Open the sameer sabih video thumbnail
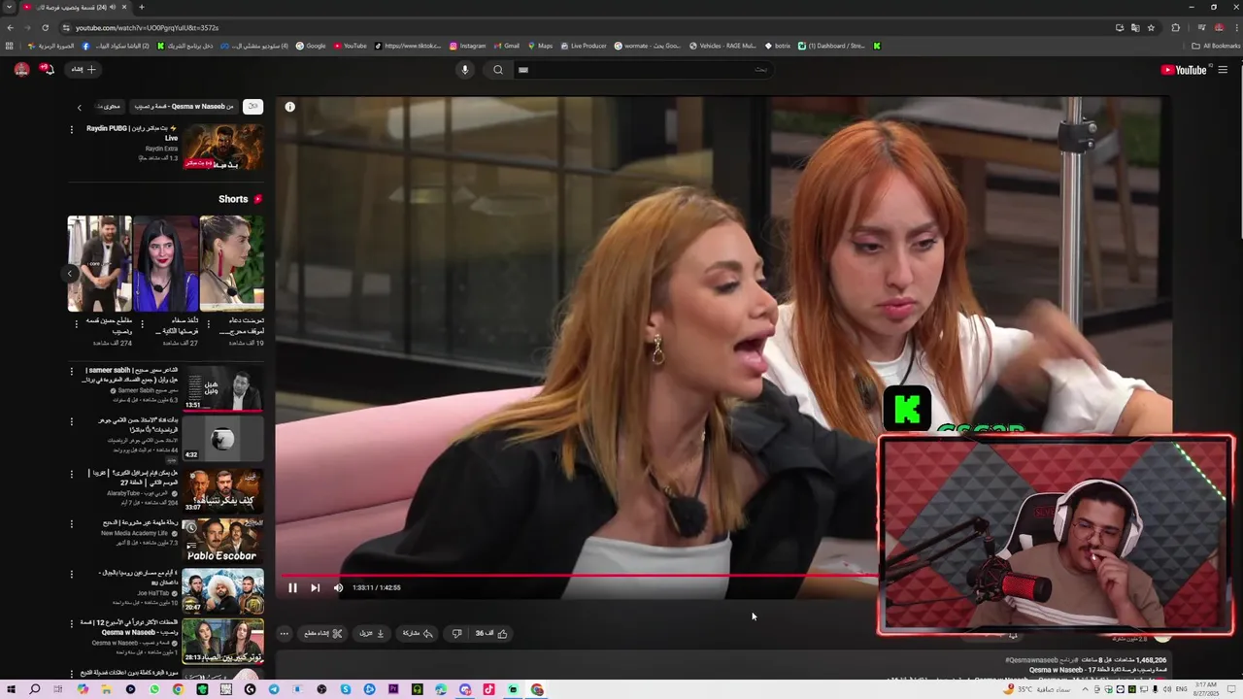 223,388
